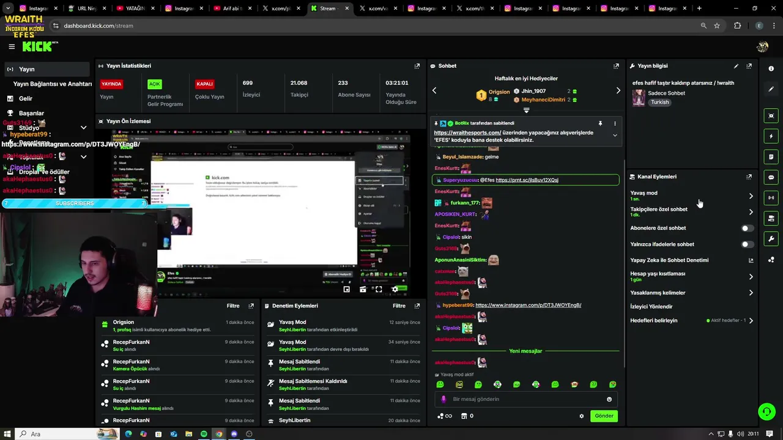Click the info icon in right sidebar
783x440 pixels.
(771, 68)
